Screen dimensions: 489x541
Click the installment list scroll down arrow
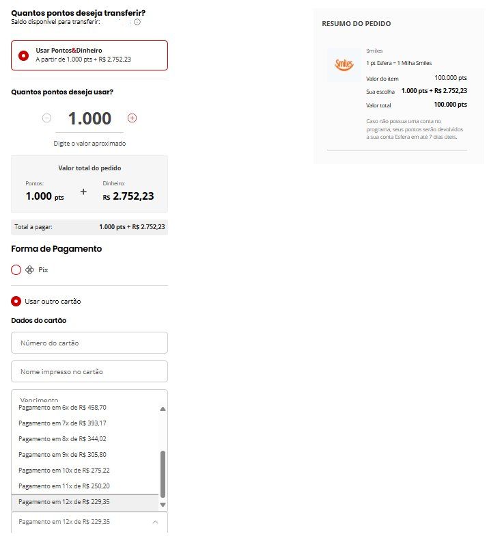163,505
